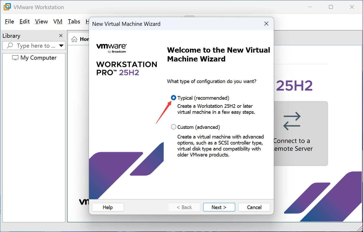363x232 pixels.
Task: Select My Computer in the Library tree
Action: (38, 58)
